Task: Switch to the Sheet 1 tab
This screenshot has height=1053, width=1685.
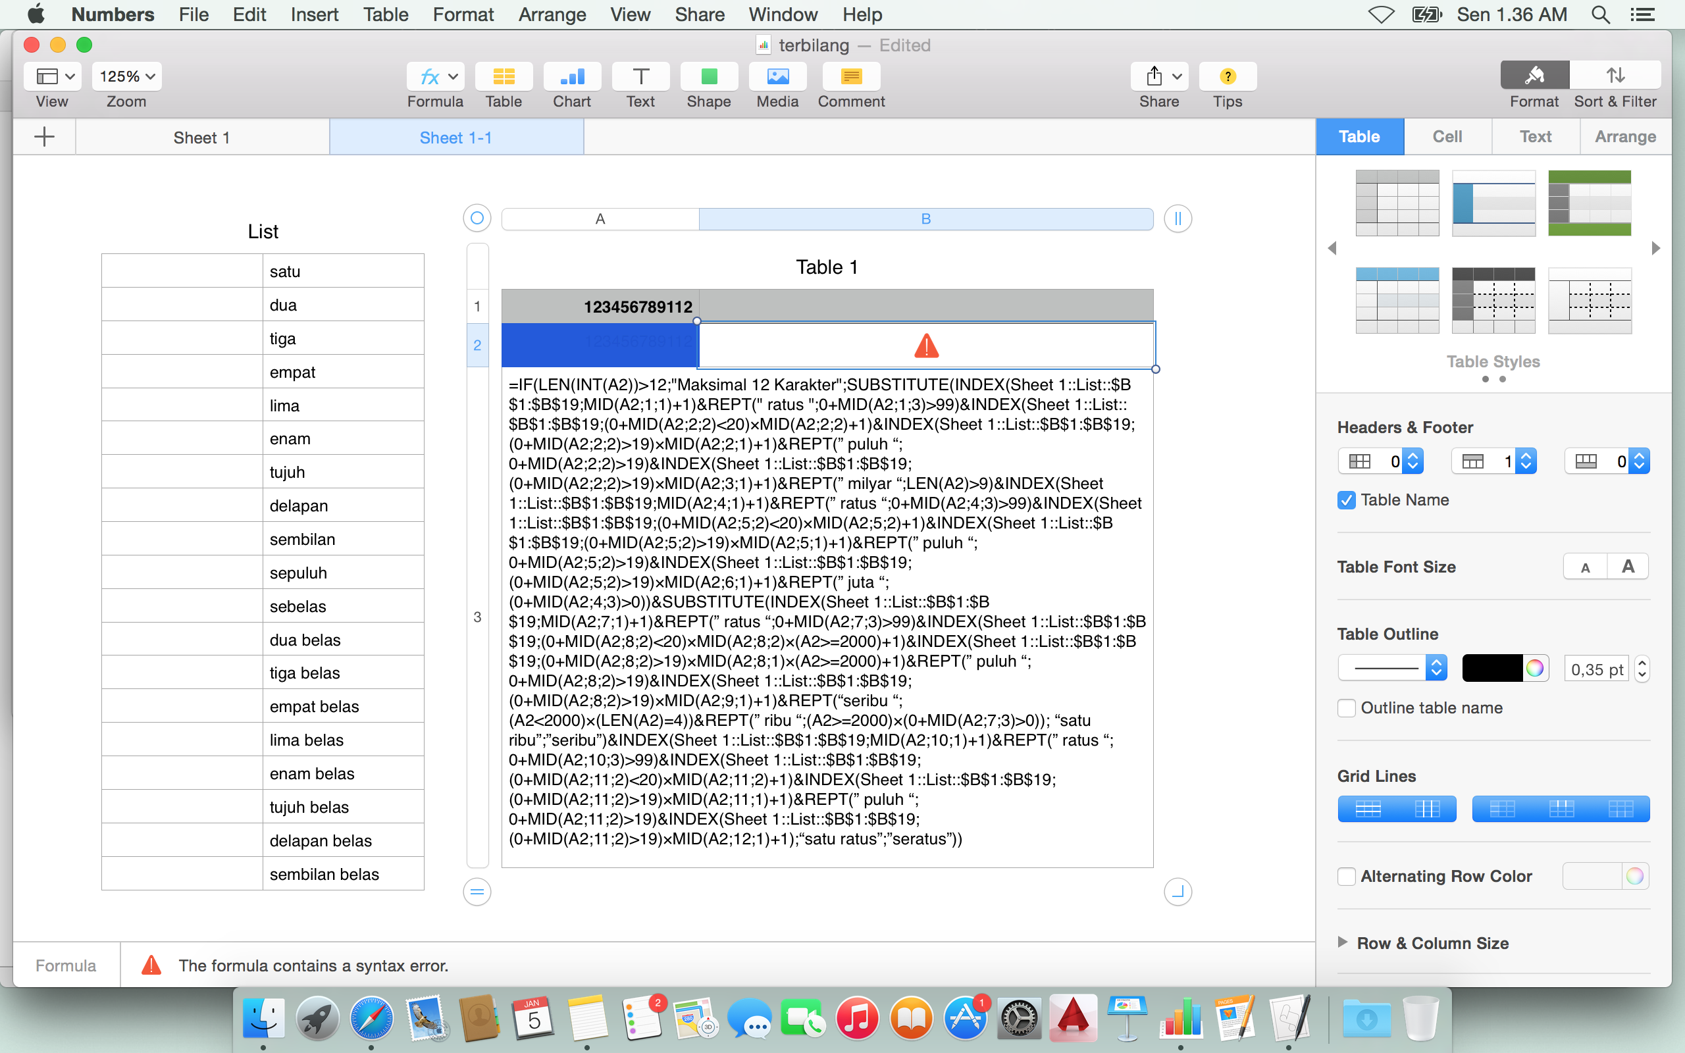Action: [201, 137]
